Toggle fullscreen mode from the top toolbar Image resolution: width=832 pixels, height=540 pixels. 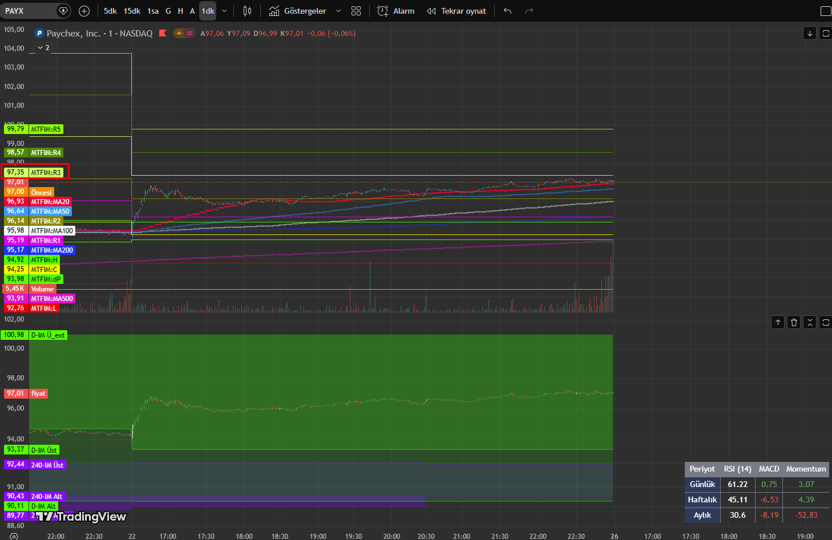pos(825,11)
